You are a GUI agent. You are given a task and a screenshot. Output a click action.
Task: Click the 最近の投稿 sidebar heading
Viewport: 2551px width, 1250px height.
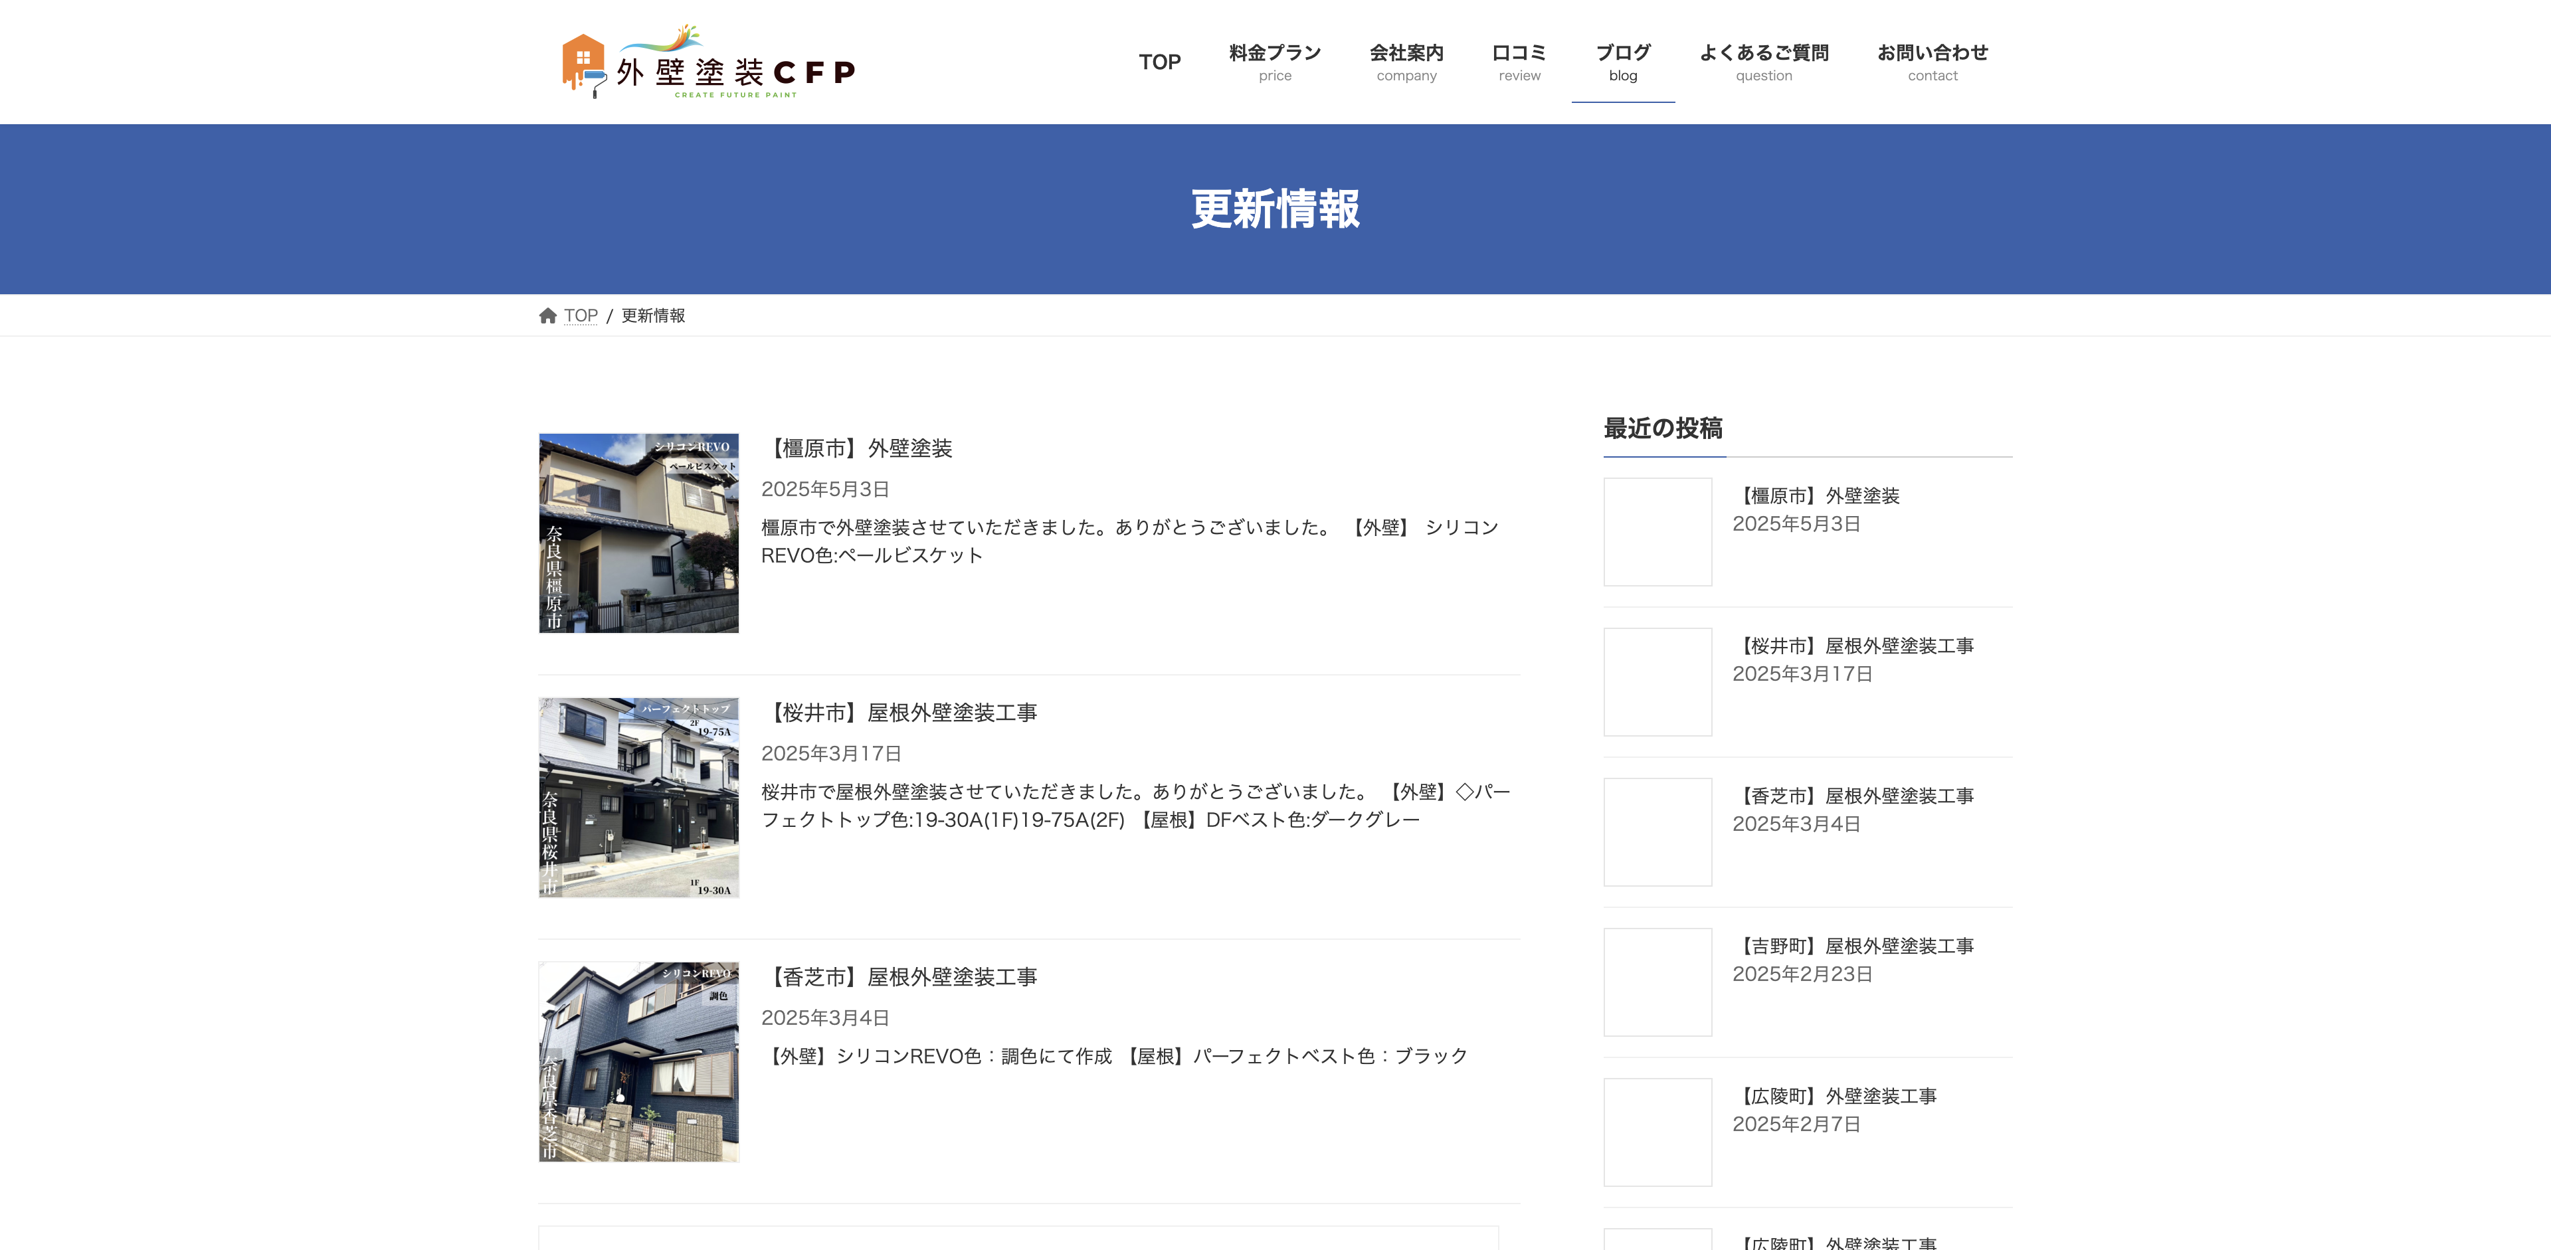click(x=1663, y=428)
